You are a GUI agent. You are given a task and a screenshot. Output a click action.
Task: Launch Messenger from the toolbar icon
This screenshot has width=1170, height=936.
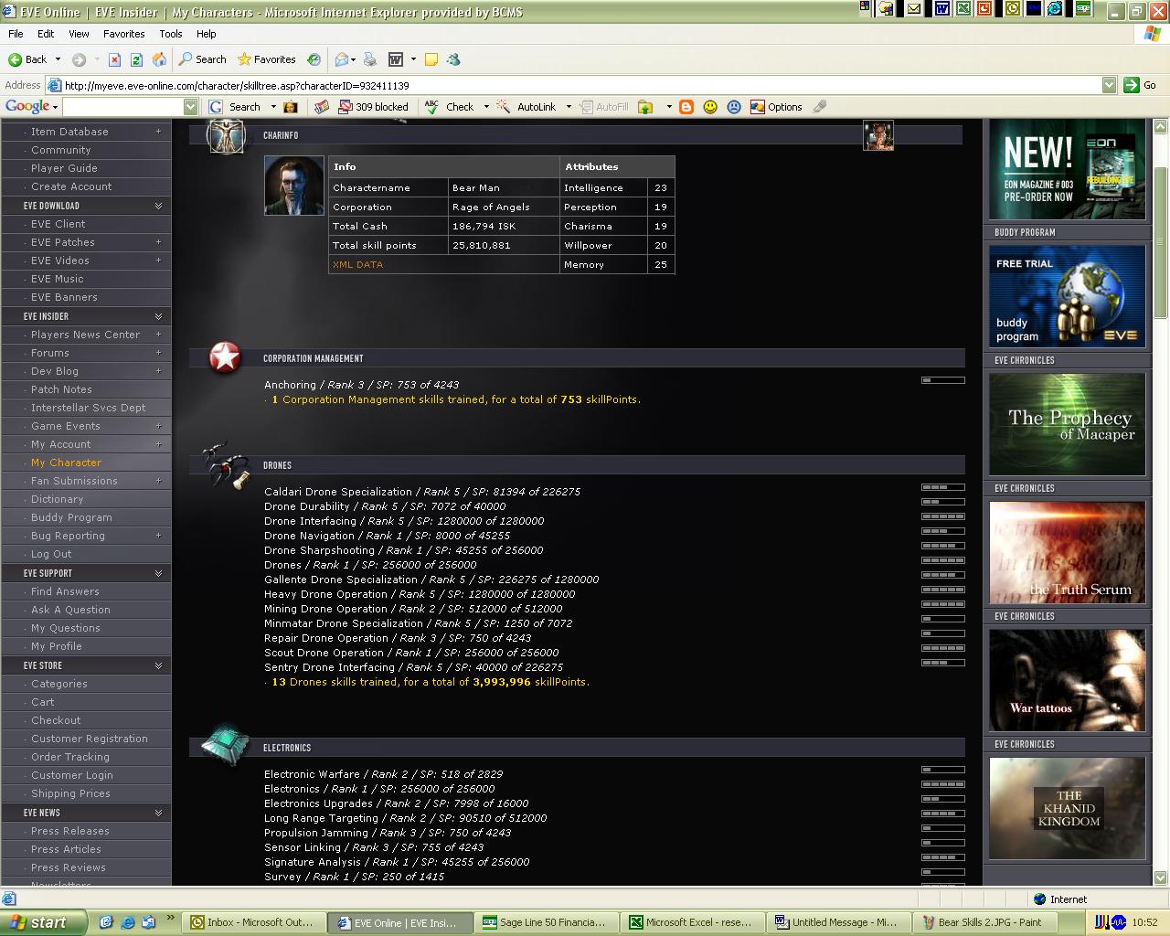453,59
